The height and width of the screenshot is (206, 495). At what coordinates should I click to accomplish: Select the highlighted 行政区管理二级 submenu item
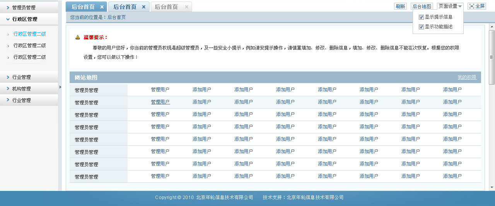pos(30,34)
